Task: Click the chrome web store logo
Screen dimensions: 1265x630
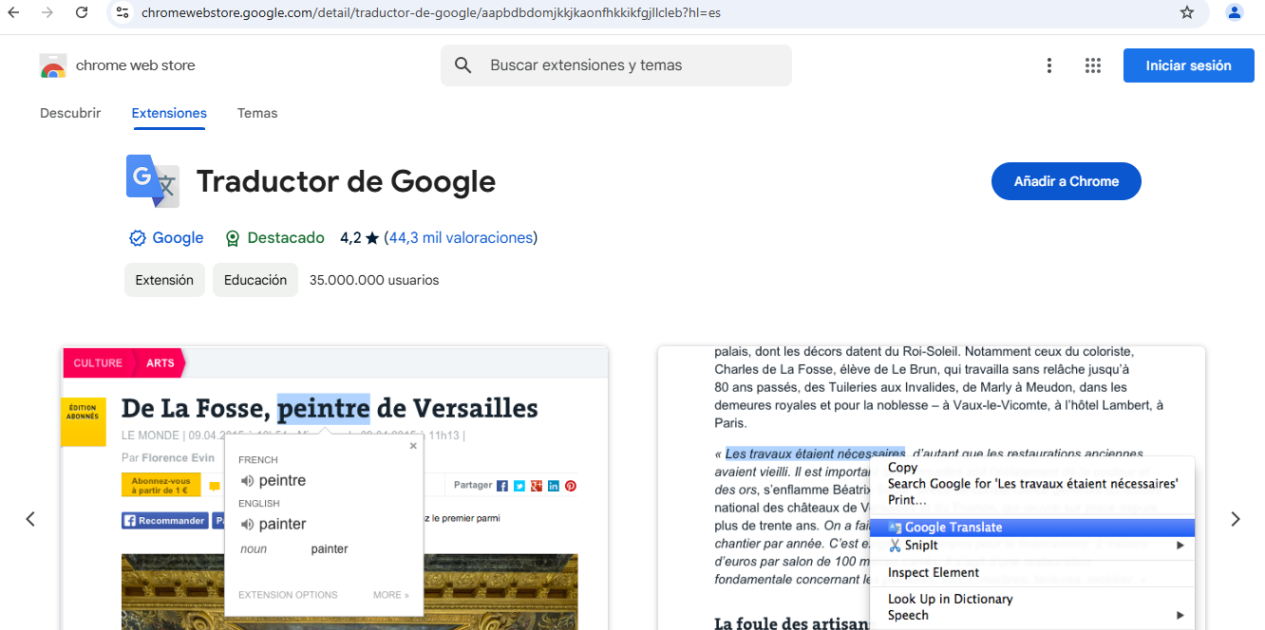Action: [52, 65]
